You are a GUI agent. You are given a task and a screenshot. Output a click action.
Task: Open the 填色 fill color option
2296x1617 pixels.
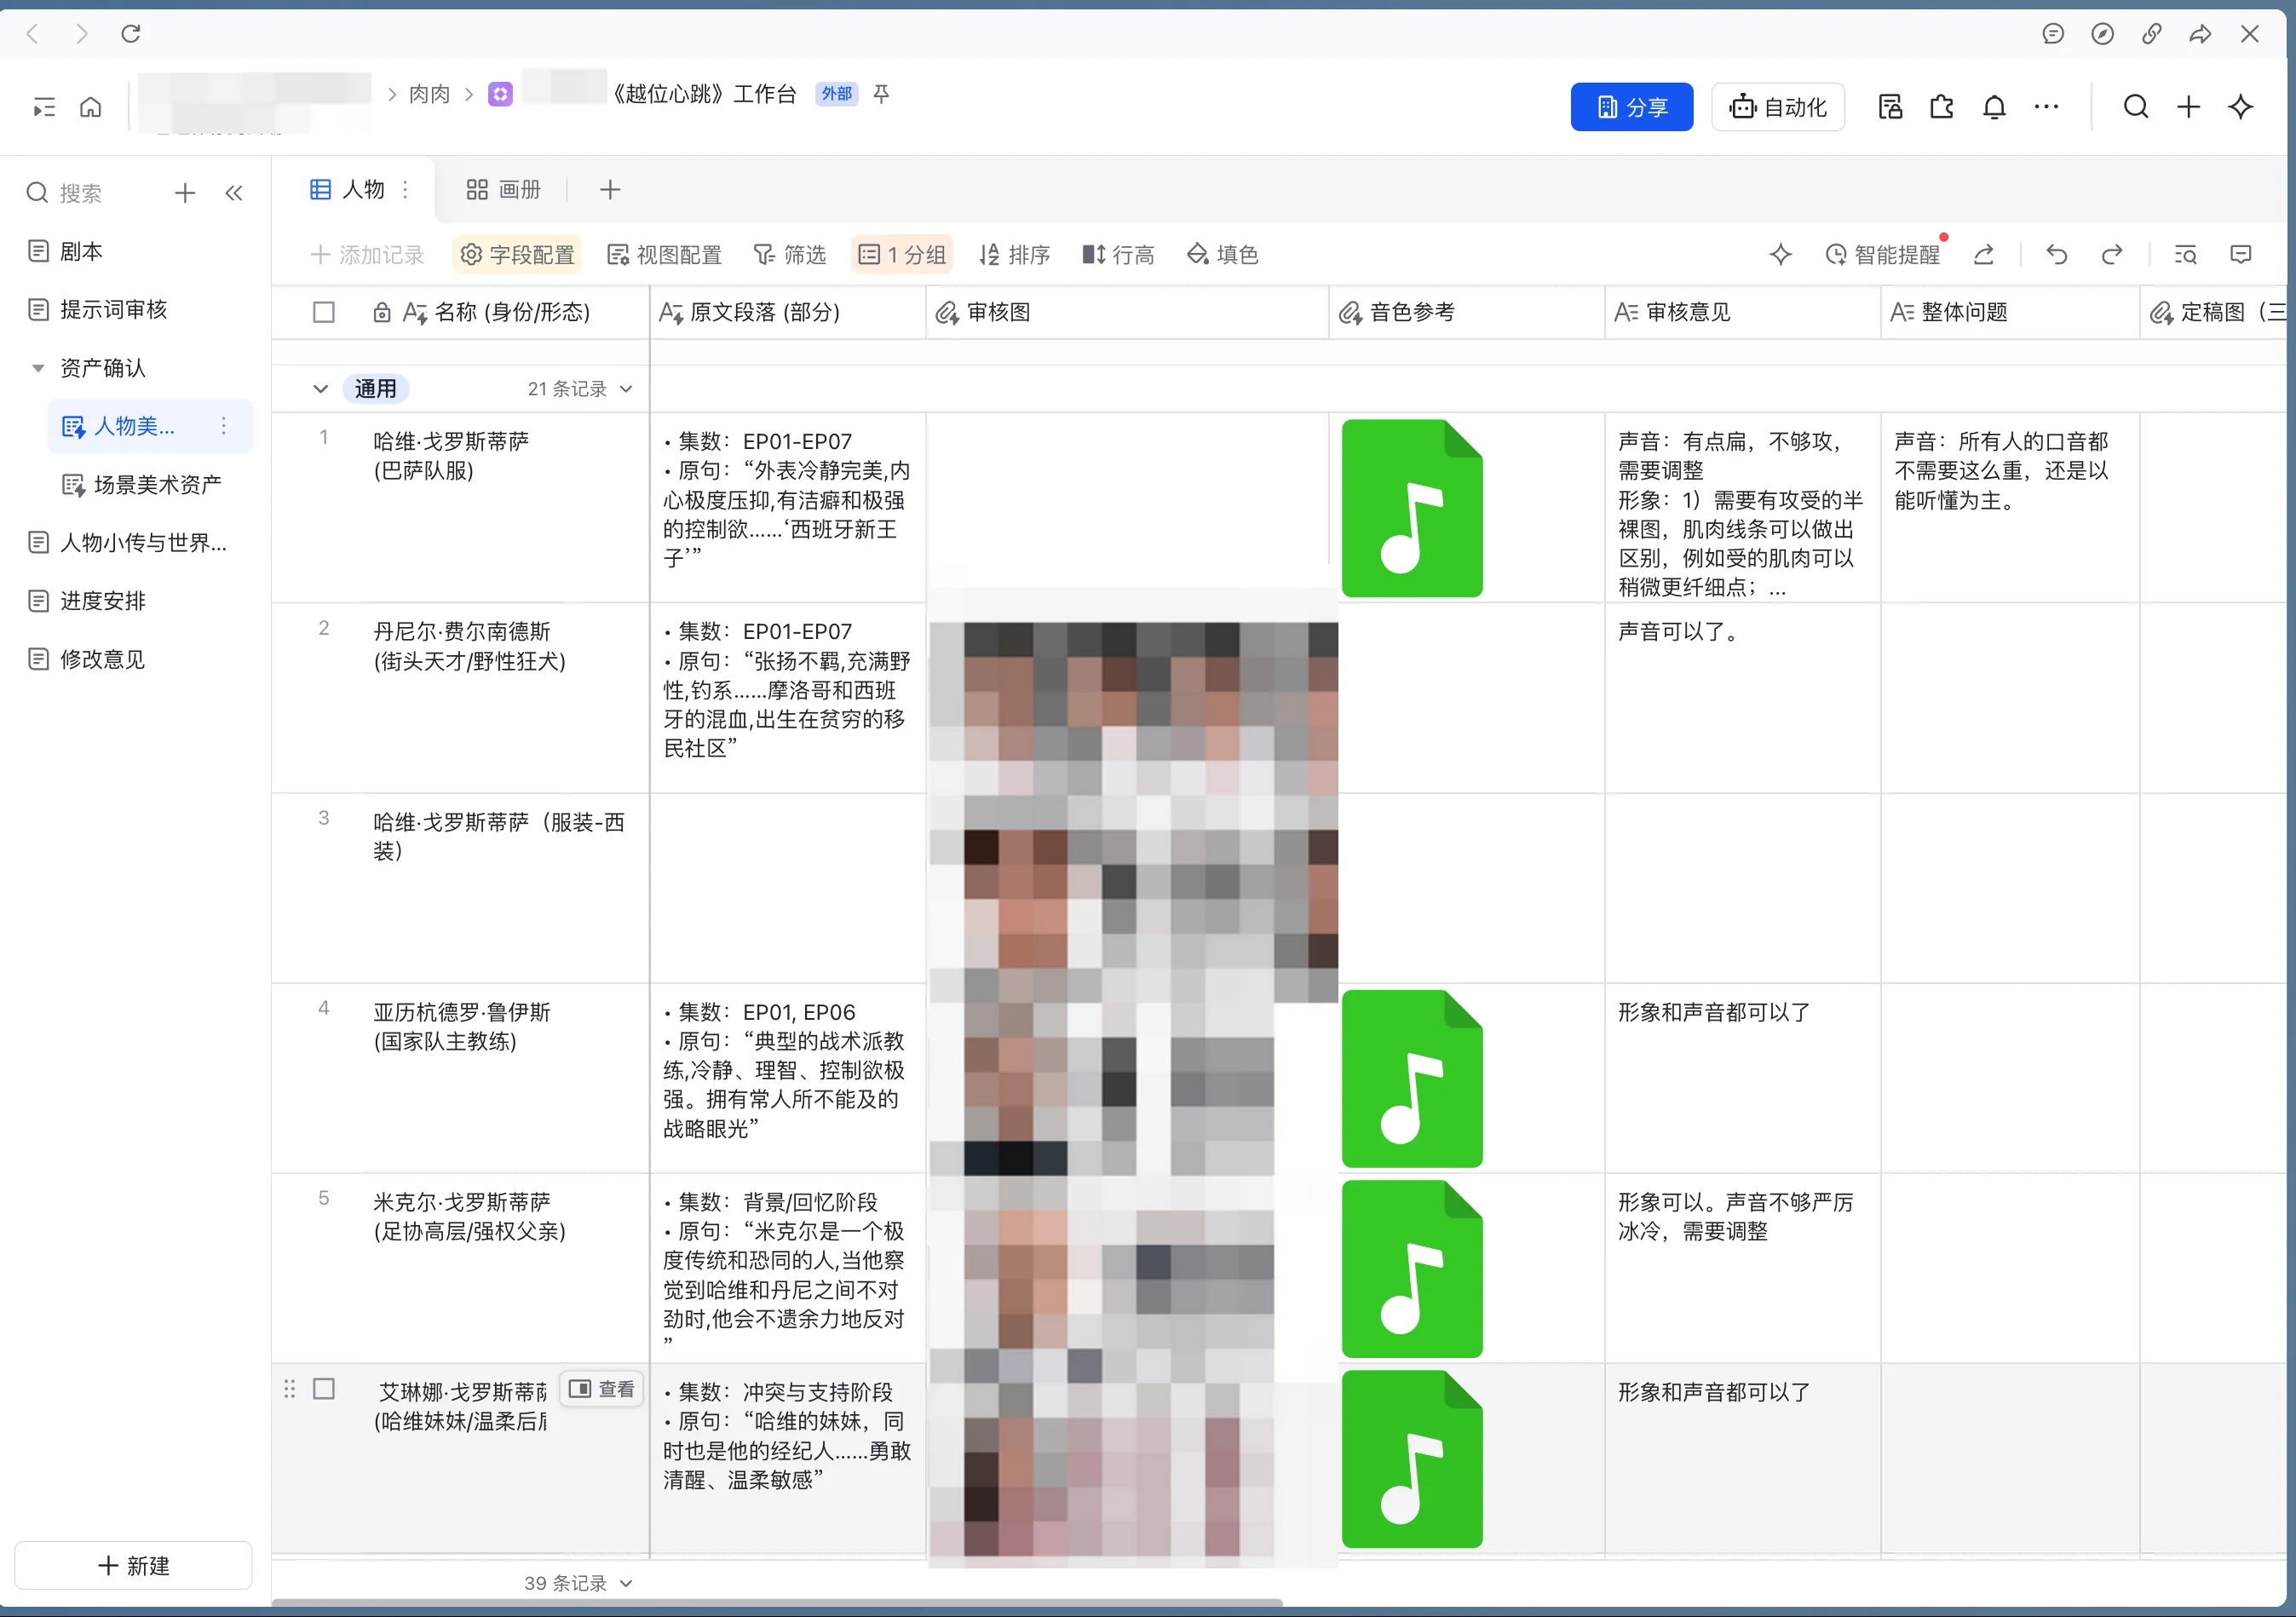coord(1222,255)
